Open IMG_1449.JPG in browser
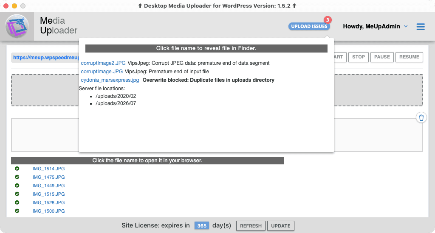Image resolution: width=435 pixels, height=233 pixels. 48,186
